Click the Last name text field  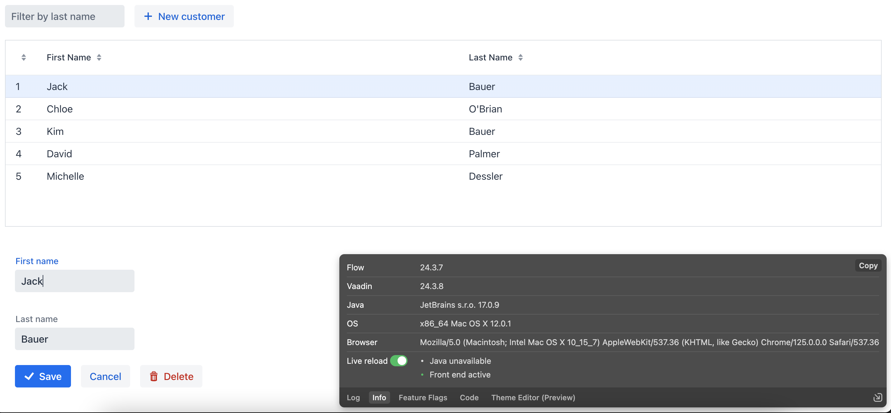point(74,339)
